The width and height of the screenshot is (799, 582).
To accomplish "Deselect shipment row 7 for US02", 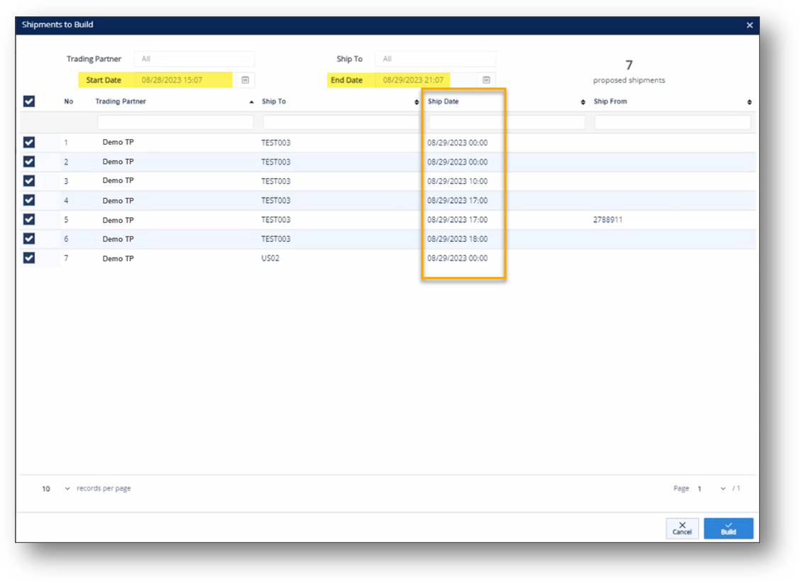I will pyautogui.click(x=29, y=258).
